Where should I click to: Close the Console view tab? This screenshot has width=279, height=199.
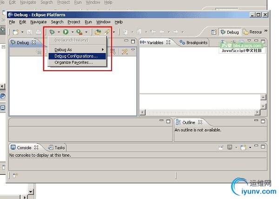(36, 147)
